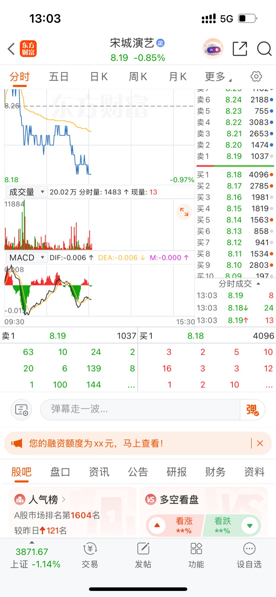This screenshot has height=597, width=276.
Task: Open 财务 financials tab
Action: click(x=215, y=472)
